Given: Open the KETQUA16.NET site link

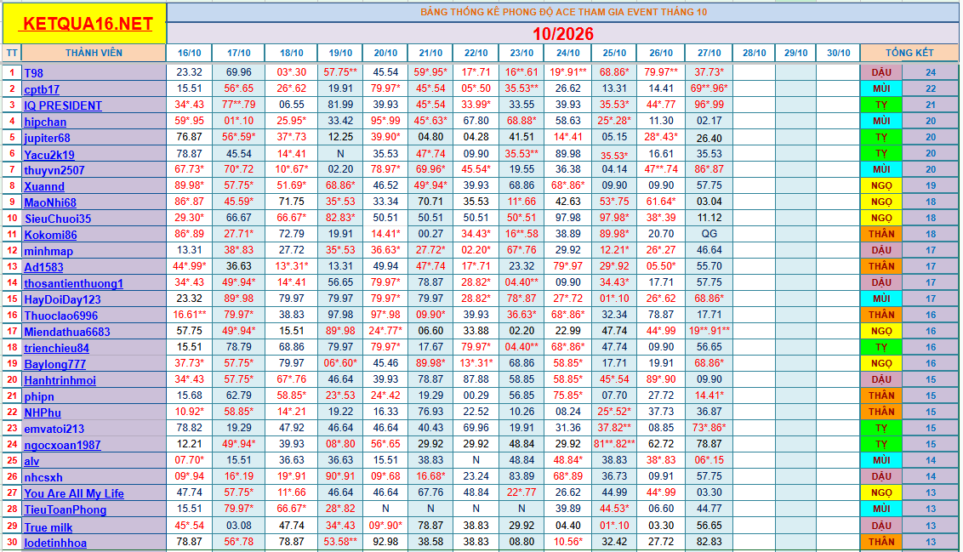Looking at the screenshot, I should [x=88, y=23].
